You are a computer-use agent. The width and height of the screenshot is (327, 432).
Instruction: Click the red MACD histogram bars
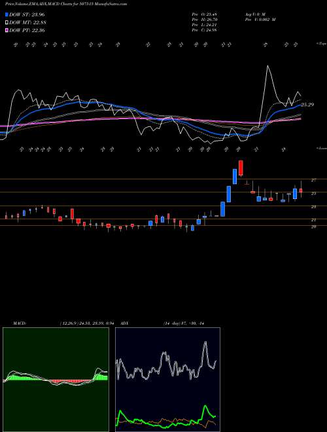pos(70,382)
